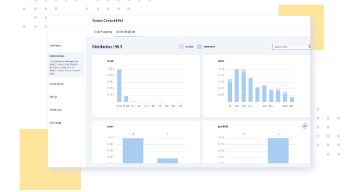Viewport: 348px width, 192px height.
Task: Click the 'Distribution | 98.3' heading
Action: coord(107,47)
